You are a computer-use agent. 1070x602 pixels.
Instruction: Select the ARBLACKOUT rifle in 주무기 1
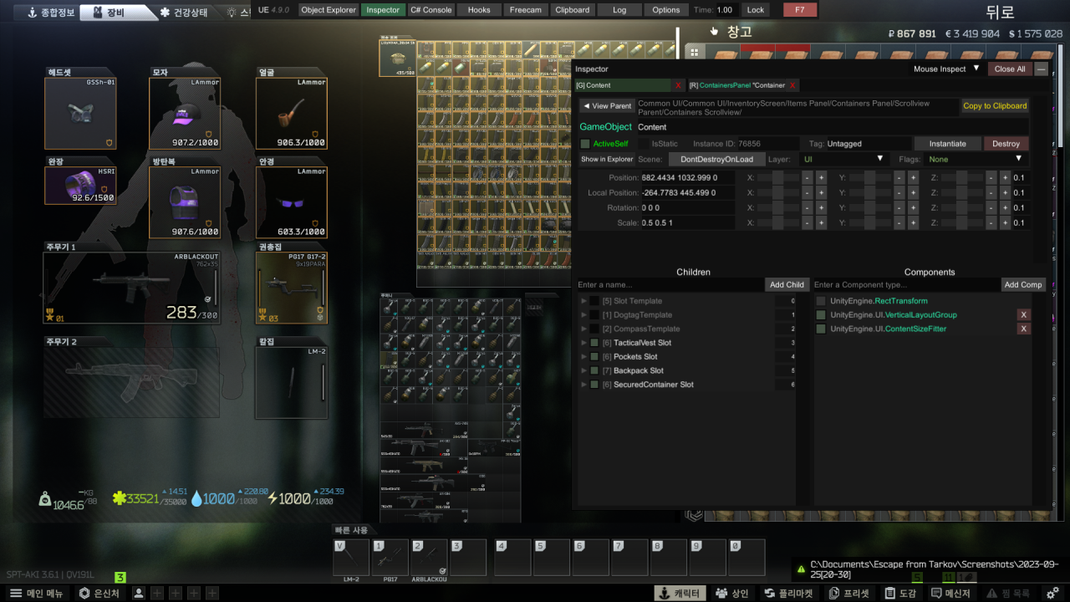pos(132,288)
